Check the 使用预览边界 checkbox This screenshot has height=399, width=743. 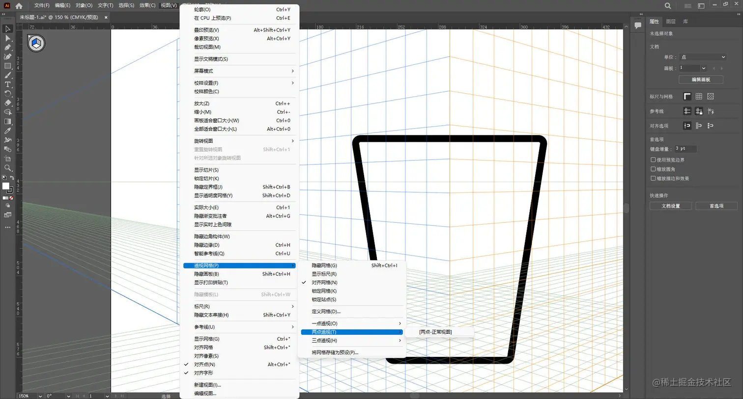pos(653,160)
